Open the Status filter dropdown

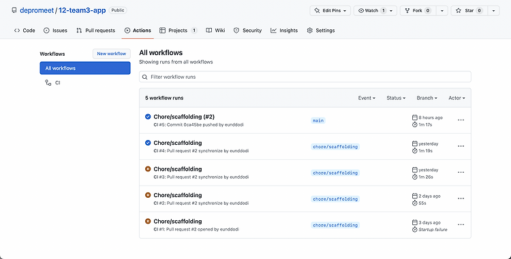396,98
